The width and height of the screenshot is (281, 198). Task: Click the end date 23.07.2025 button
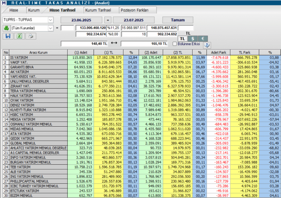coord(134,20)
